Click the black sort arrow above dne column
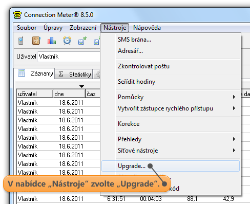 (81, 86)
